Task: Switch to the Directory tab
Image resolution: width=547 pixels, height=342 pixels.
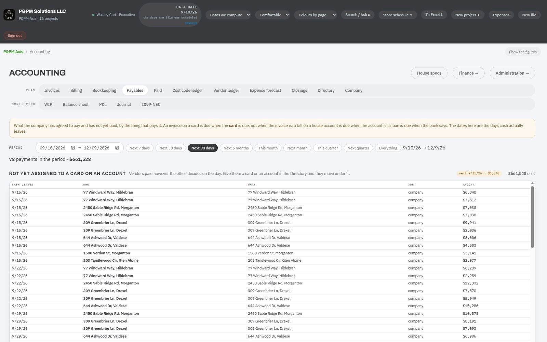Action: click(x=326, y=90)
